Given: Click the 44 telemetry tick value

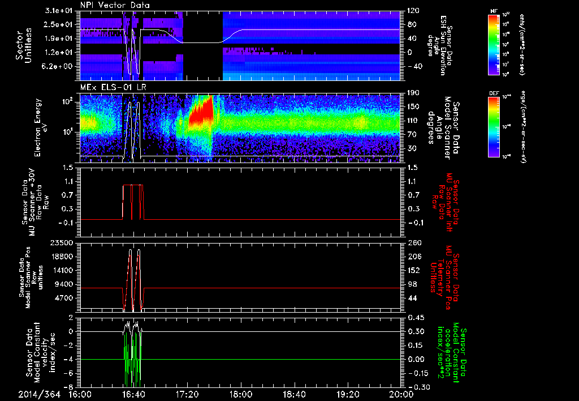Looking at the screenshot, I should pyautogui.click(x=411, y=298).
